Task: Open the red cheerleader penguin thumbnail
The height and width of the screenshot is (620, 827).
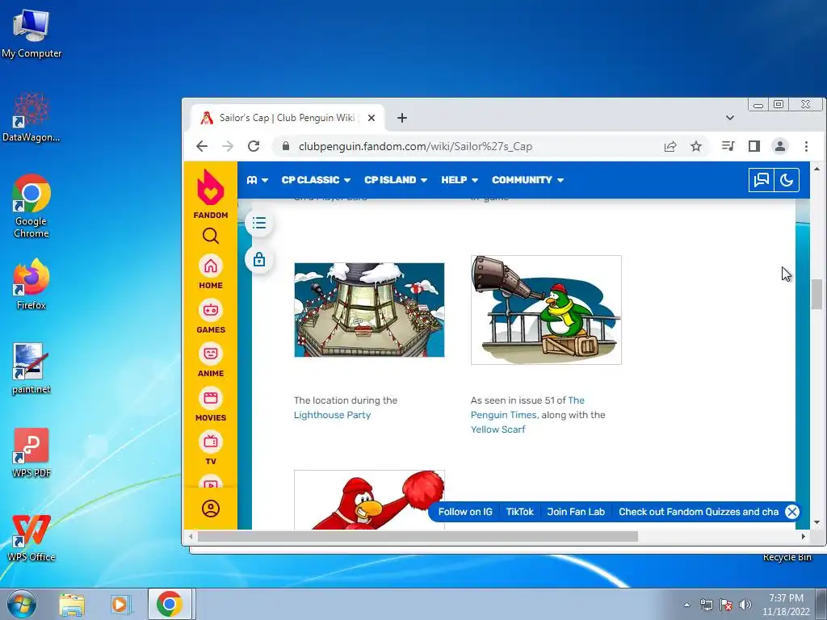Action: 369,500
